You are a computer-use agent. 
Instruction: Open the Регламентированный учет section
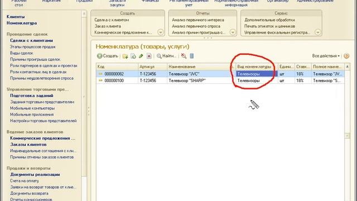tap(189, 3)
